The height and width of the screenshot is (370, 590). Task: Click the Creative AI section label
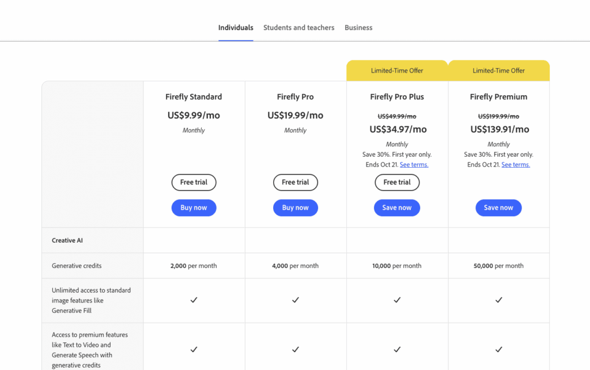pos(67,240)
